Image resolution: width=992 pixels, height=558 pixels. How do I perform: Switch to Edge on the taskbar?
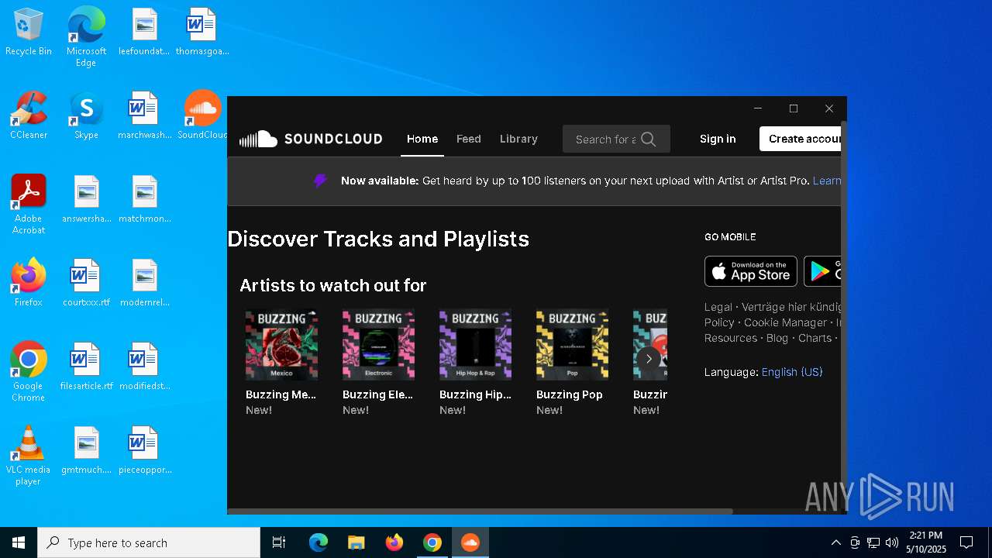[319, 542]
